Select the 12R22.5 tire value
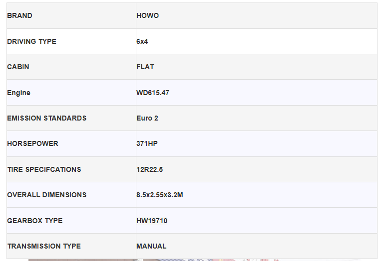This screenshot has height=261, width=380. pyautogui.click(x=149, y=169)
